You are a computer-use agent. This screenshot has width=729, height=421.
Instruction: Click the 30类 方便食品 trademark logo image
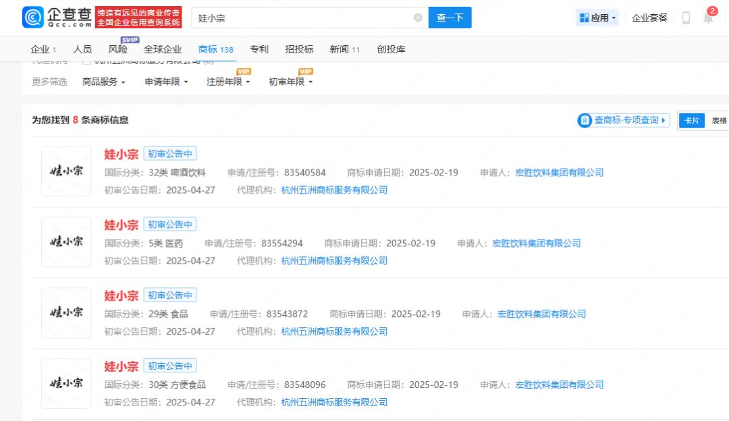(x=66, y=383)
